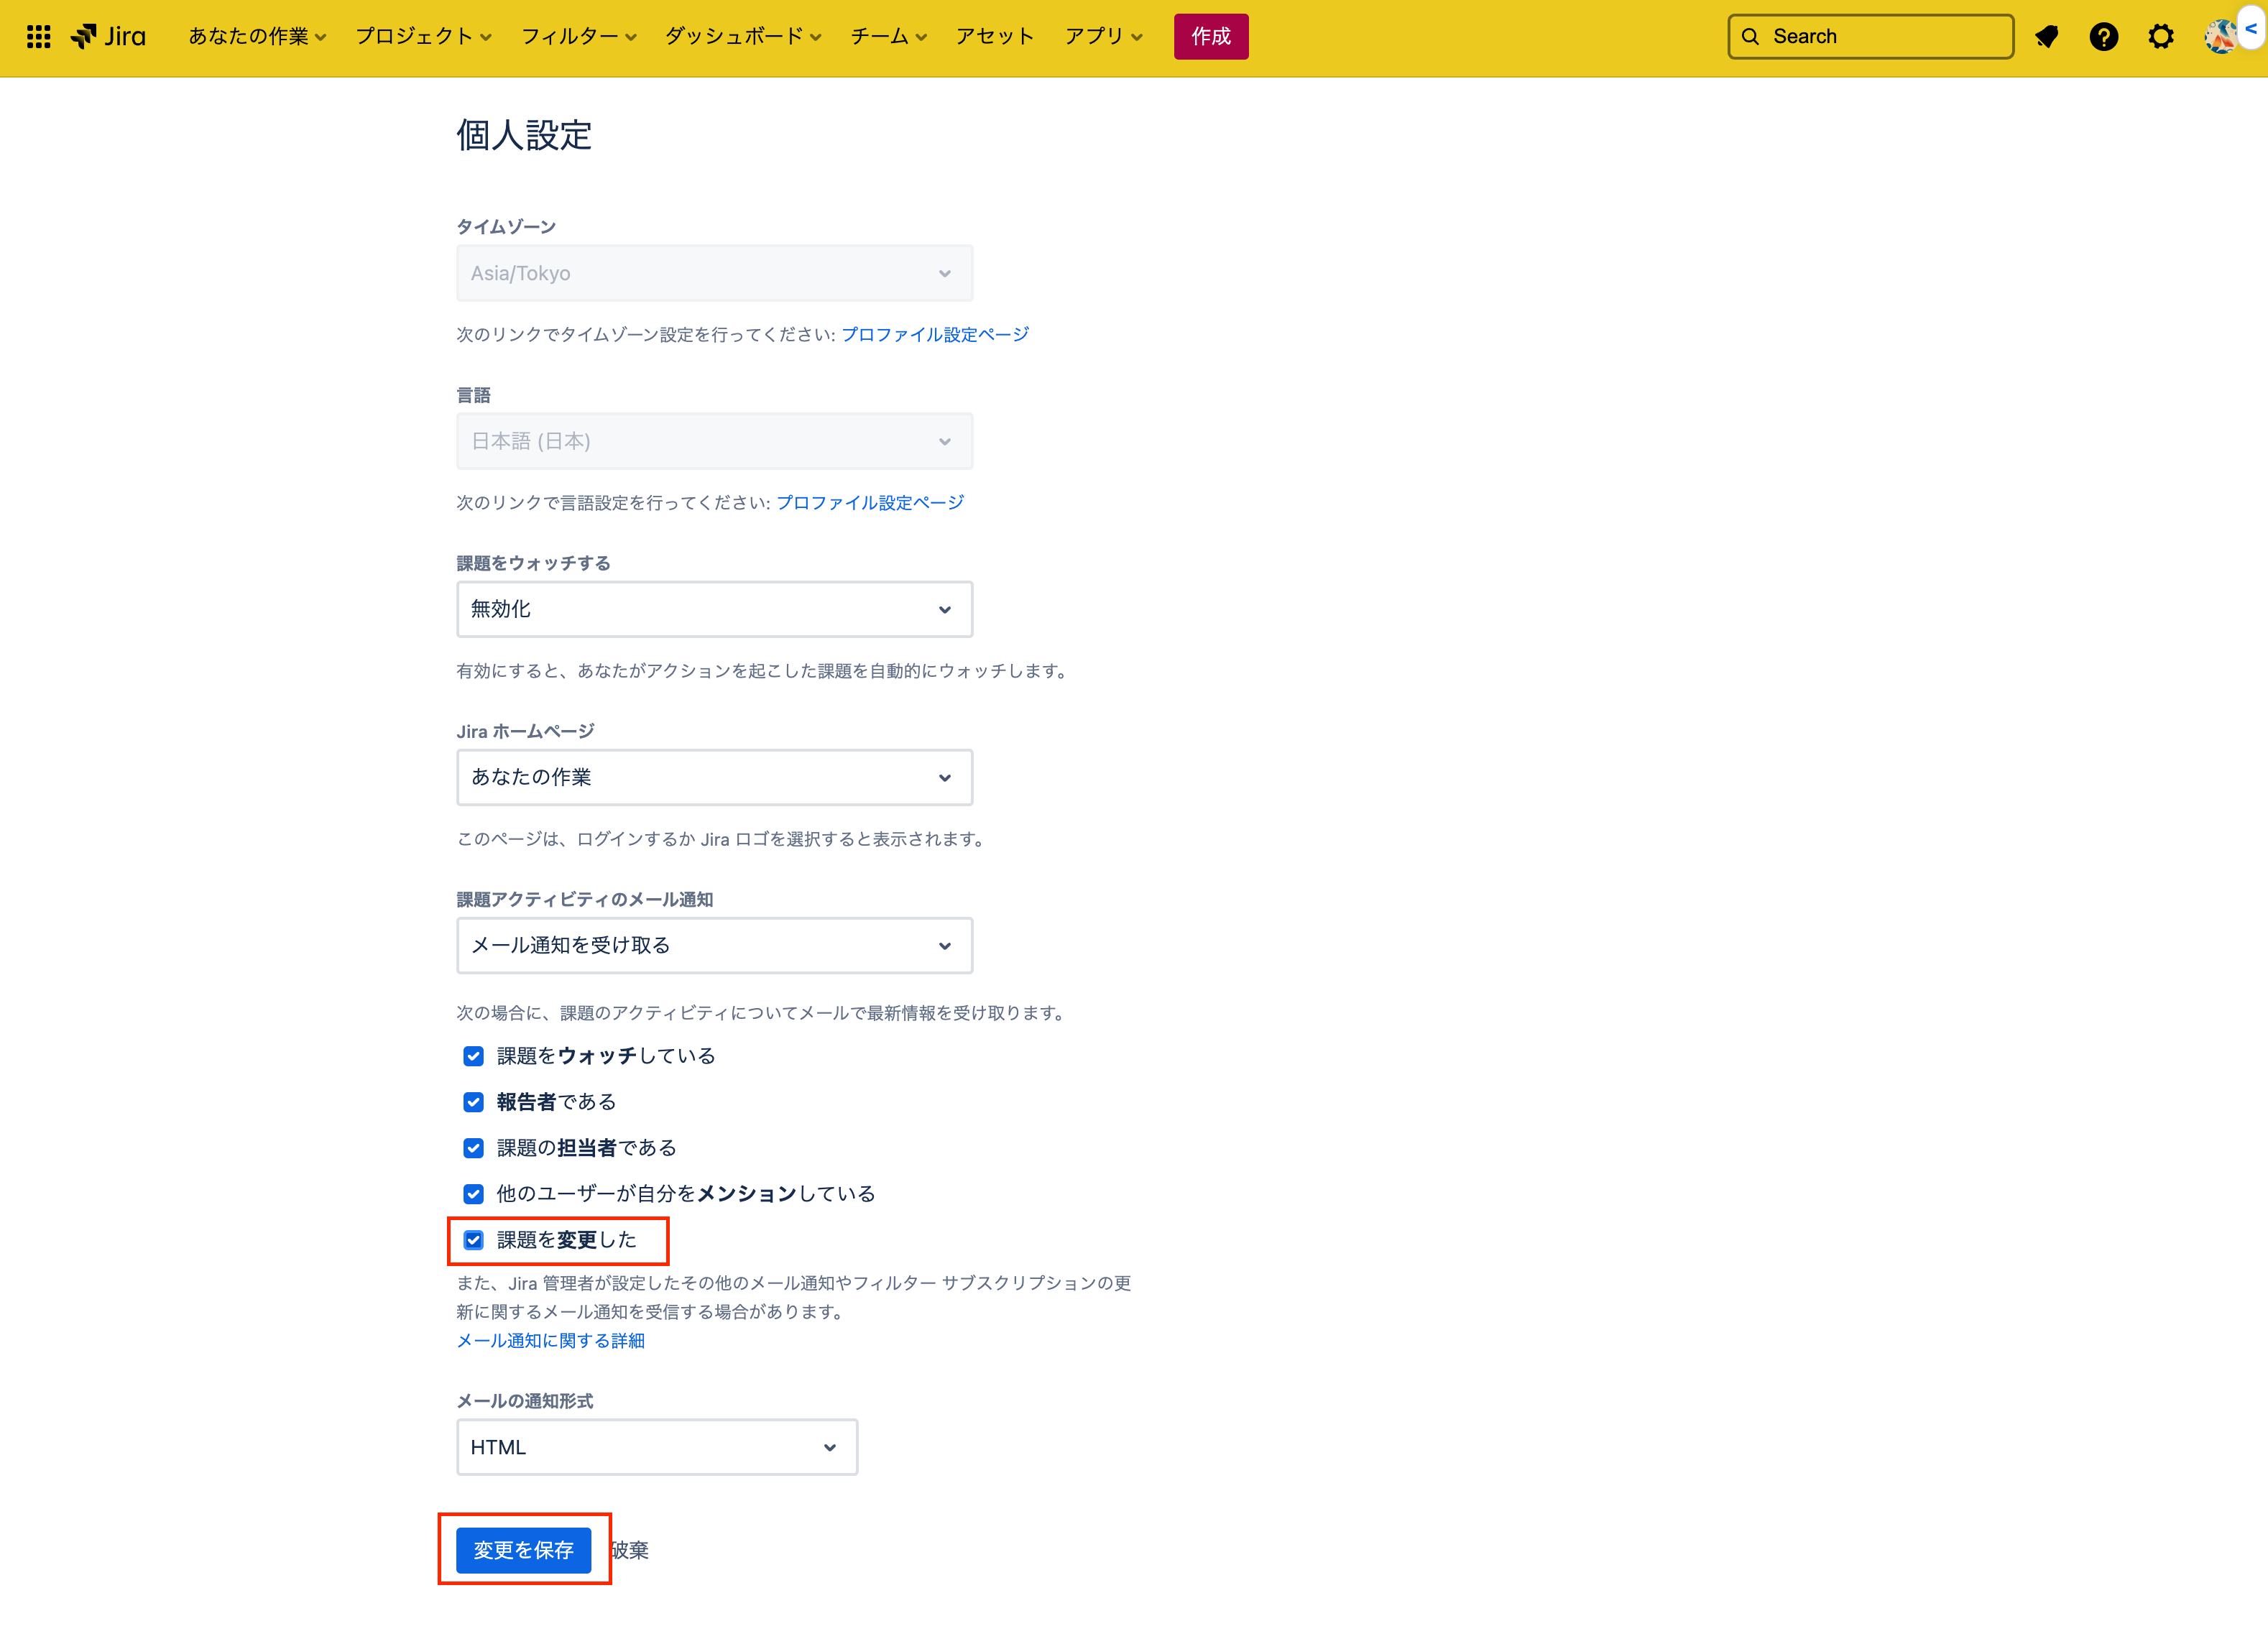Open the 言語 日本語 dropdown

[x=714, y=441]
